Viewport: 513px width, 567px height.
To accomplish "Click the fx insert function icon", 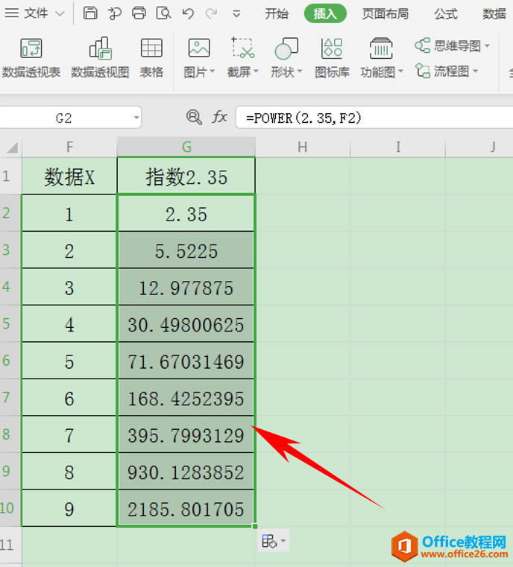I will pos(220,117).
